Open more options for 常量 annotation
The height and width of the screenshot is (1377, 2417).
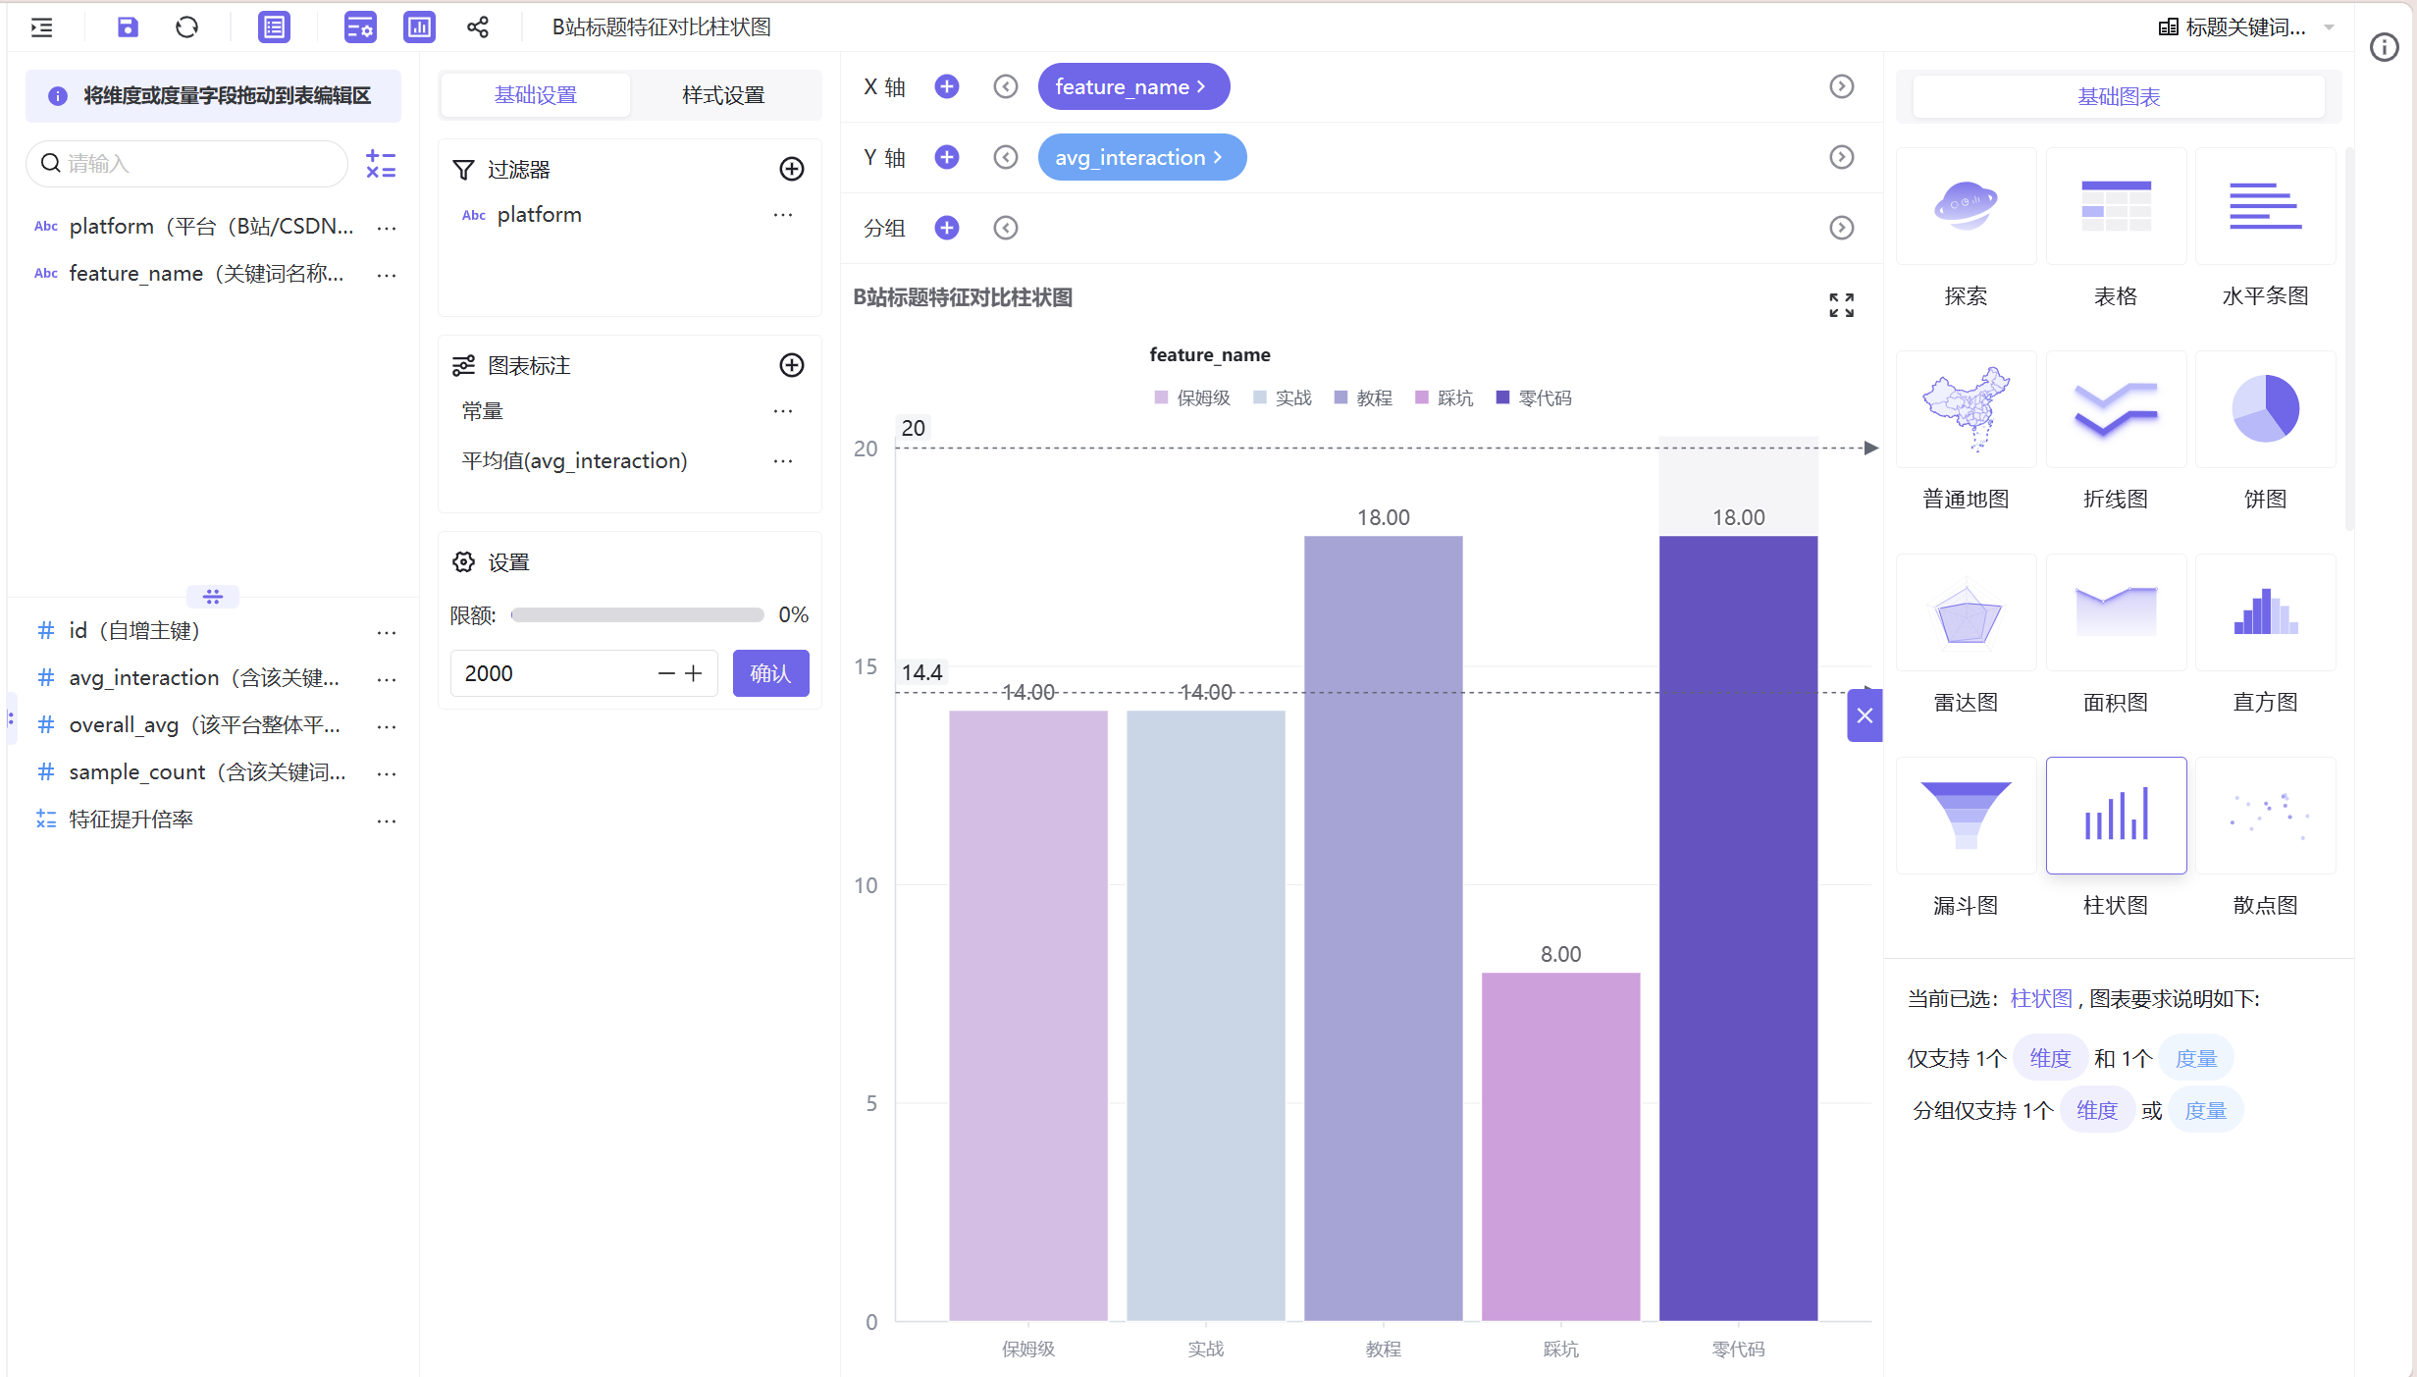click(x=782, y=411)
